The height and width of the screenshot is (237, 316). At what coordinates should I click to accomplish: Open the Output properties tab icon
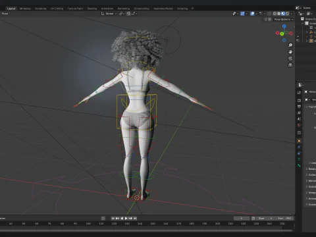(299, 107)
